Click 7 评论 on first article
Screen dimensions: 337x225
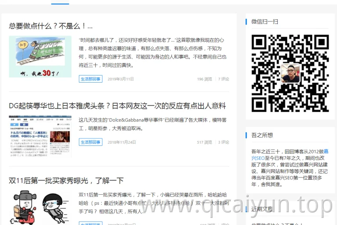click(x=223, y=79)
